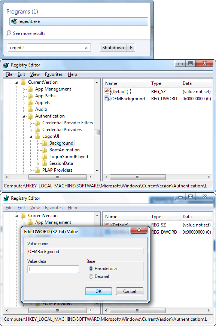Viewport: 216px width, 326px height.
Task: Expand the Credential Providers node
Action: [x=31, y=130]
